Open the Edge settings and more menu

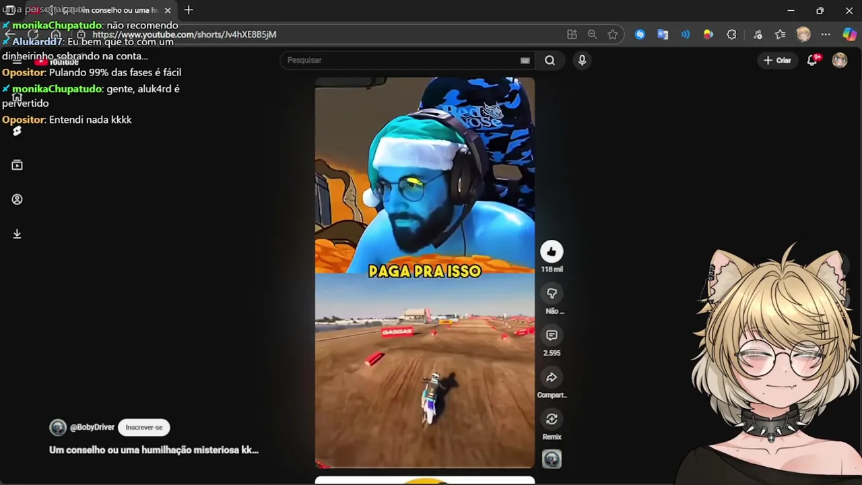pos(826,34)
